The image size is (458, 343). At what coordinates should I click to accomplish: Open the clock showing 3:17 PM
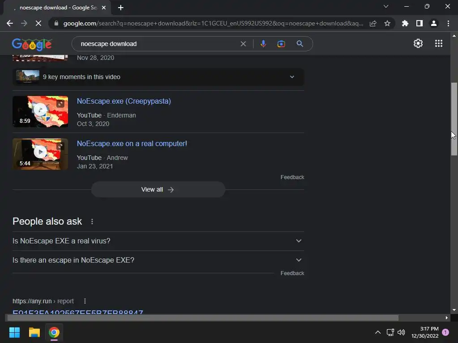(425, 332)
